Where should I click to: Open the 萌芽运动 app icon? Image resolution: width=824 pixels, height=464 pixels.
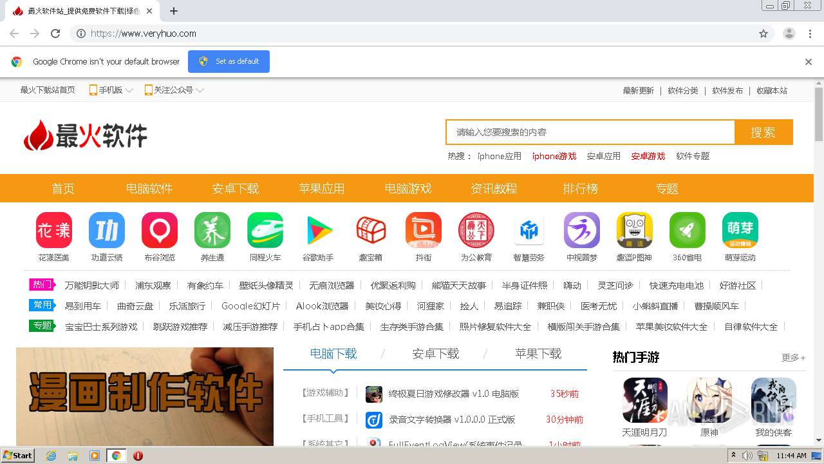tap(740, 230)
